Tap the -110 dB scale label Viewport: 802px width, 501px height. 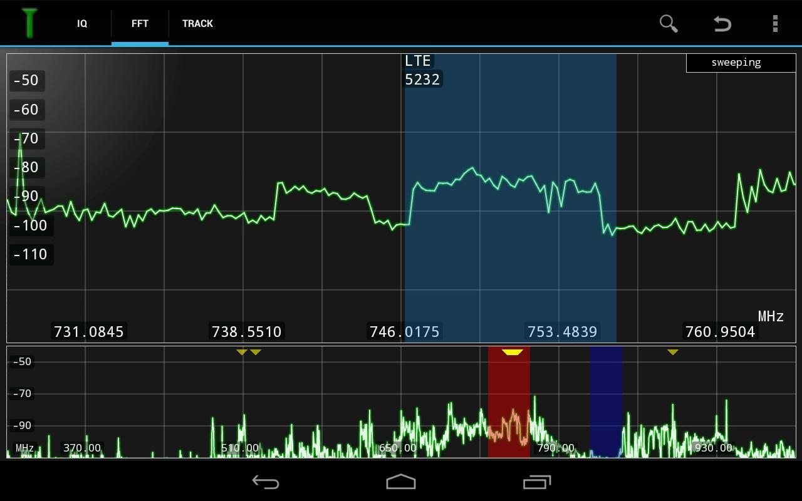(x=31, y=254)
